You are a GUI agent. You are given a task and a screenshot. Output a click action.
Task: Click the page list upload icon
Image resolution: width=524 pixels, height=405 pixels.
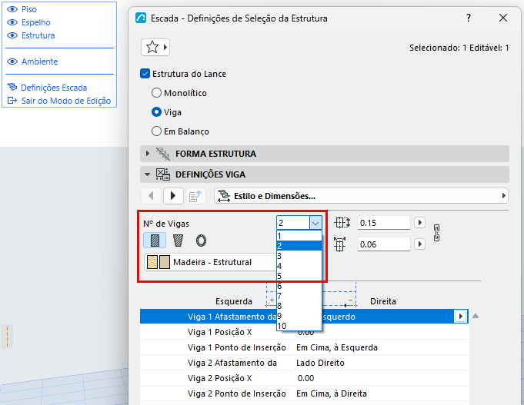195,196
